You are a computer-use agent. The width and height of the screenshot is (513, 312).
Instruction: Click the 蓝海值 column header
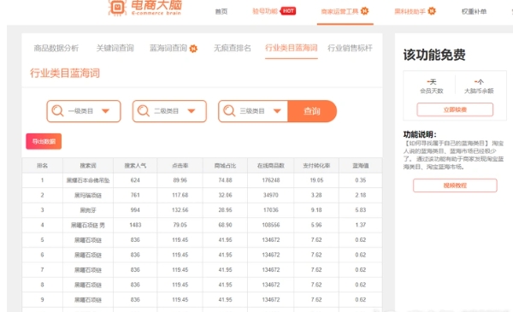pyautogui.click(x=361, y=166)
